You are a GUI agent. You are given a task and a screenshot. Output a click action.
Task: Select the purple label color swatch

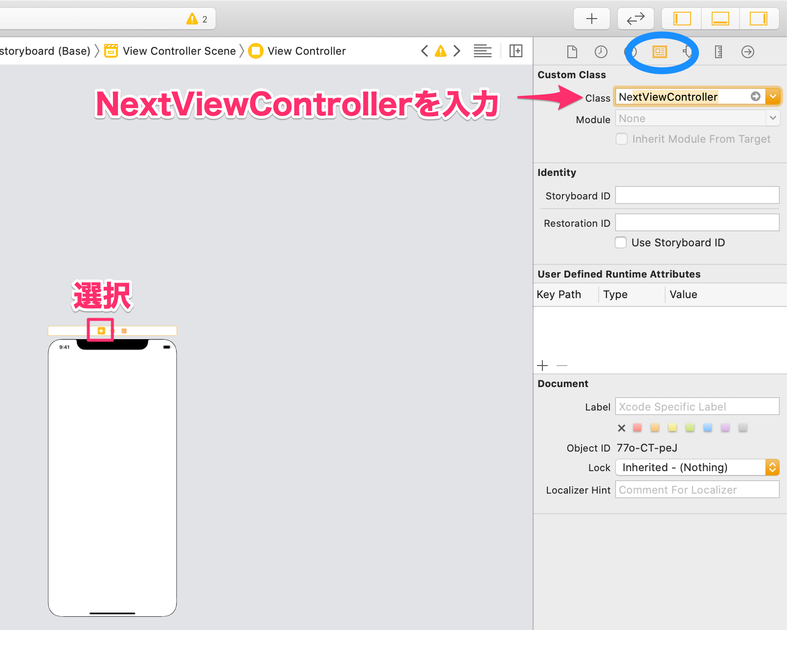[725, 428]
